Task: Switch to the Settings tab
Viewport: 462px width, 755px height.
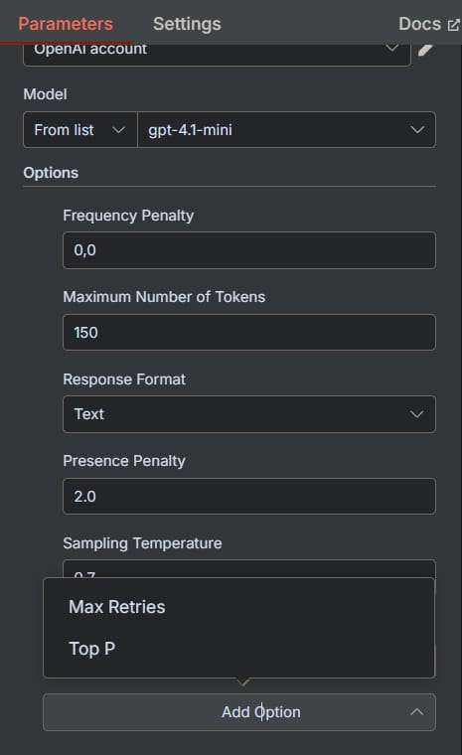Action: click(187, 24)
